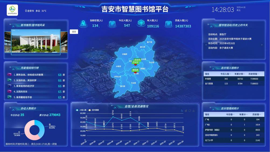This screenshot has height=152, width=270.
Task: Select 井冈山市 region on the map
Action: pos(117,77)
